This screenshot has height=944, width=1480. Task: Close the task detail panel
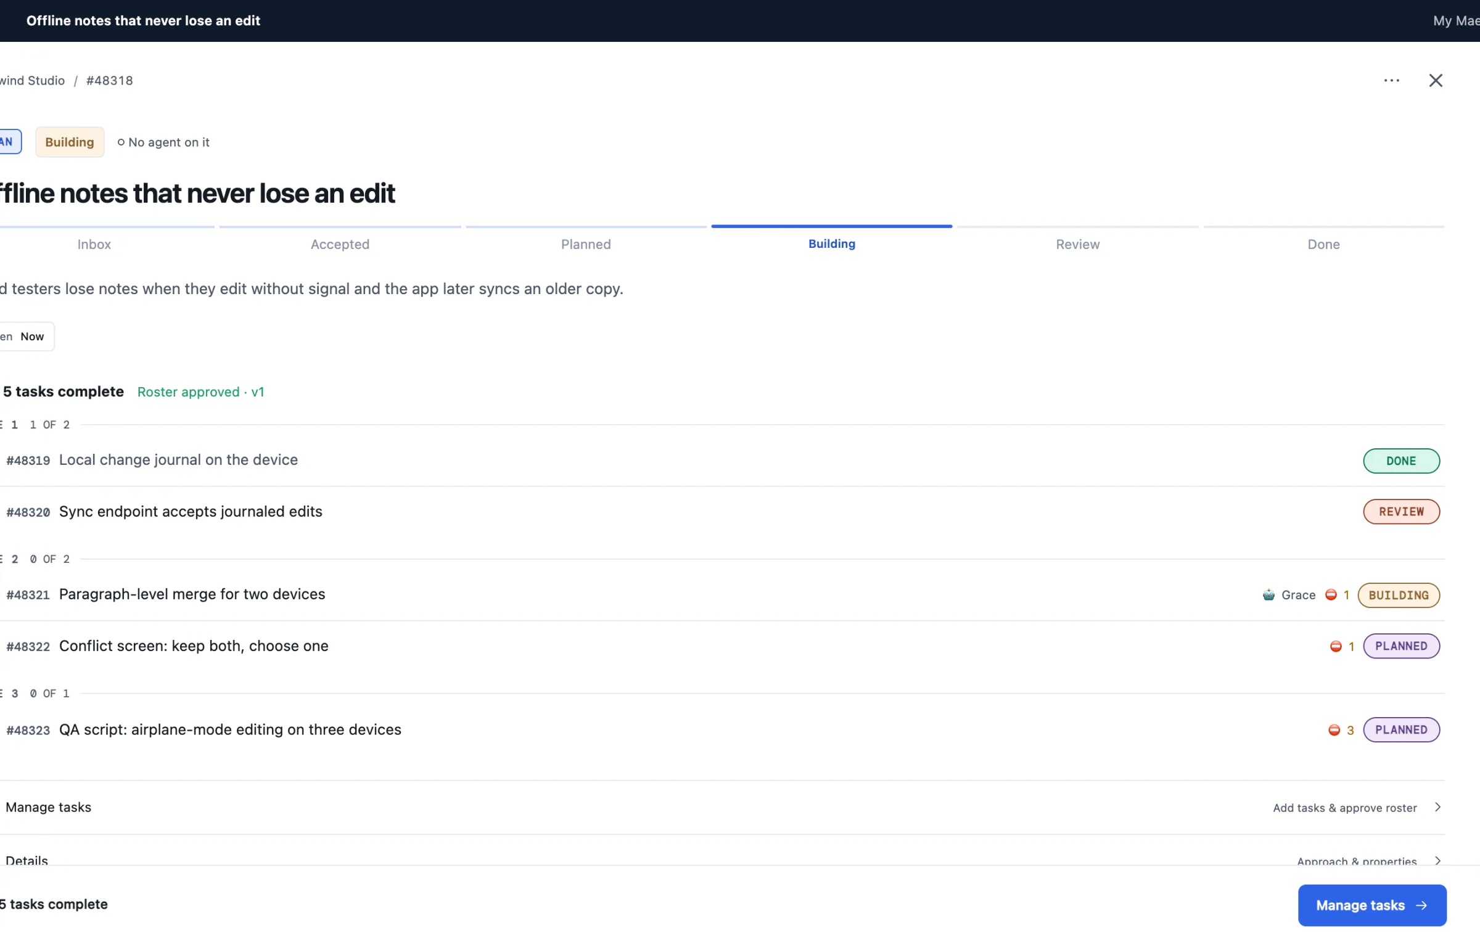tap(1436, 81)
